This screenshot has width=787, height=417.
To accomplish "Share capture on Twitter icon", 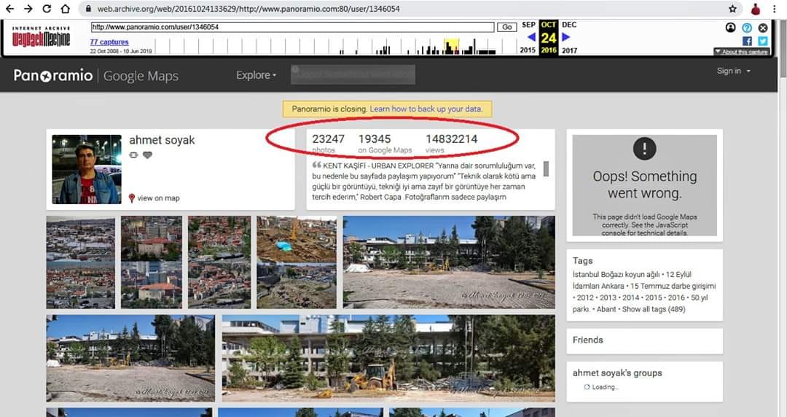I will point(763,42).
